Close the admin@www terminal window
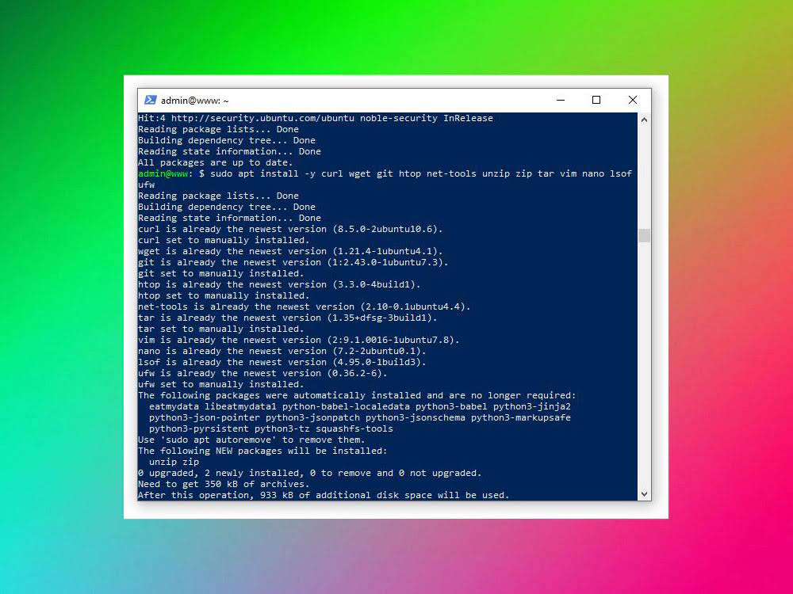The width and height of the screenshot is (793, 594). click(x=633, y=100)
